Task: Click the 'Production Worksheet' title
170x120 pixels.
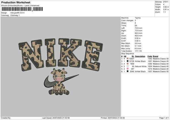Action: [16, 2]
